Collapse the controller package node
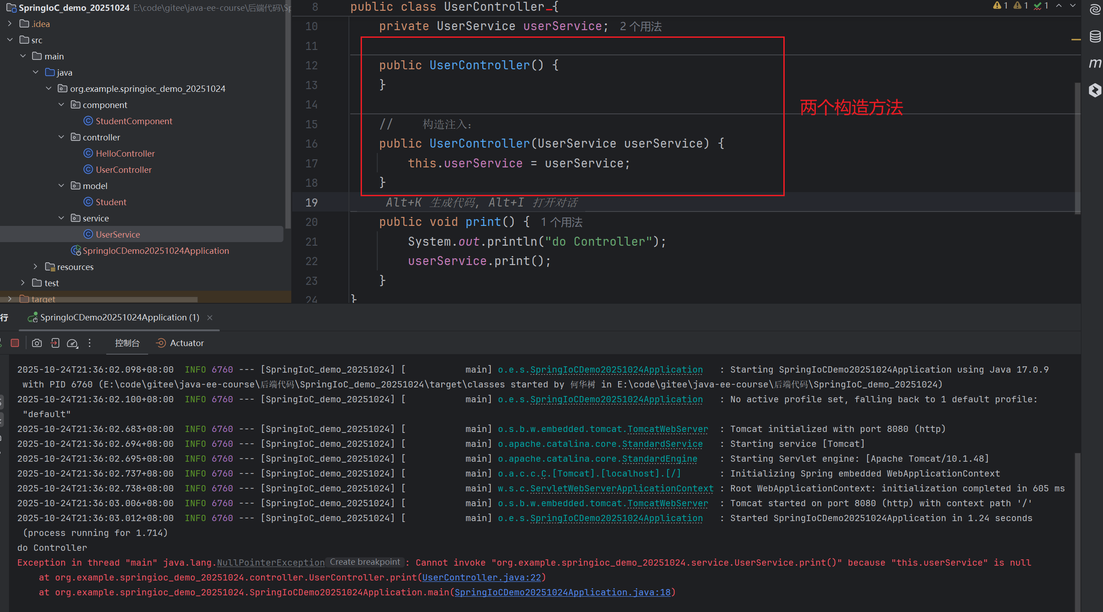1103x612 pixels. 61,137
